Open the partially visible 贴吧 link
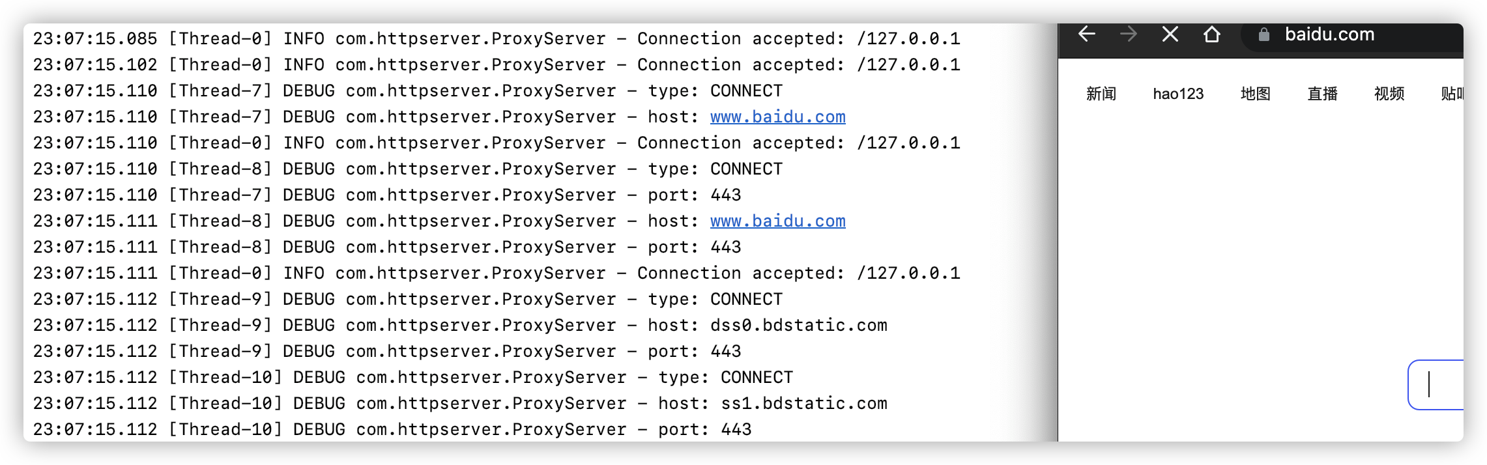The image size is (1487, 465). point(1452,94)
